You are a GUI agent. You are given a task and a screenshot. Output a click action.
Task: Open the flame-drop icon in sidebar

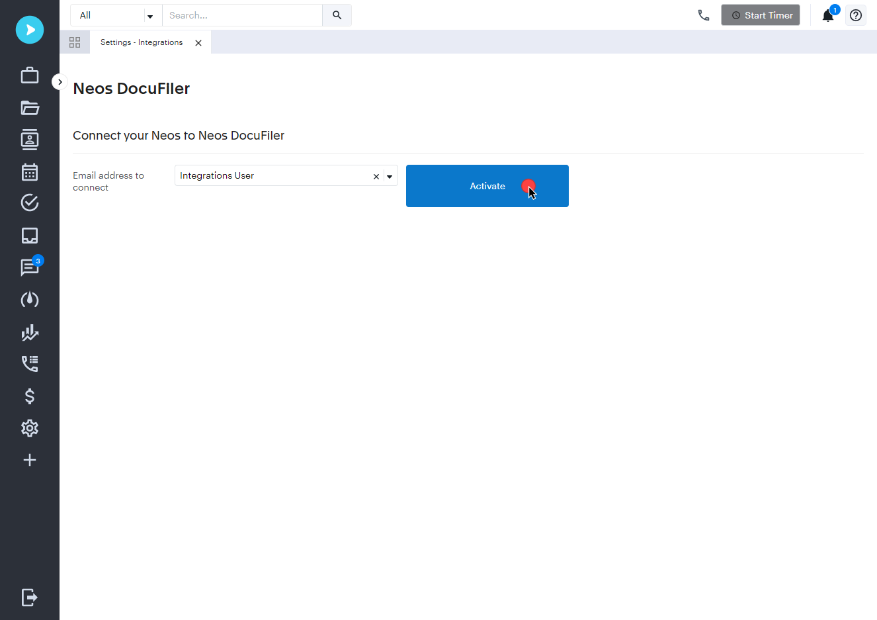(30, 300)
